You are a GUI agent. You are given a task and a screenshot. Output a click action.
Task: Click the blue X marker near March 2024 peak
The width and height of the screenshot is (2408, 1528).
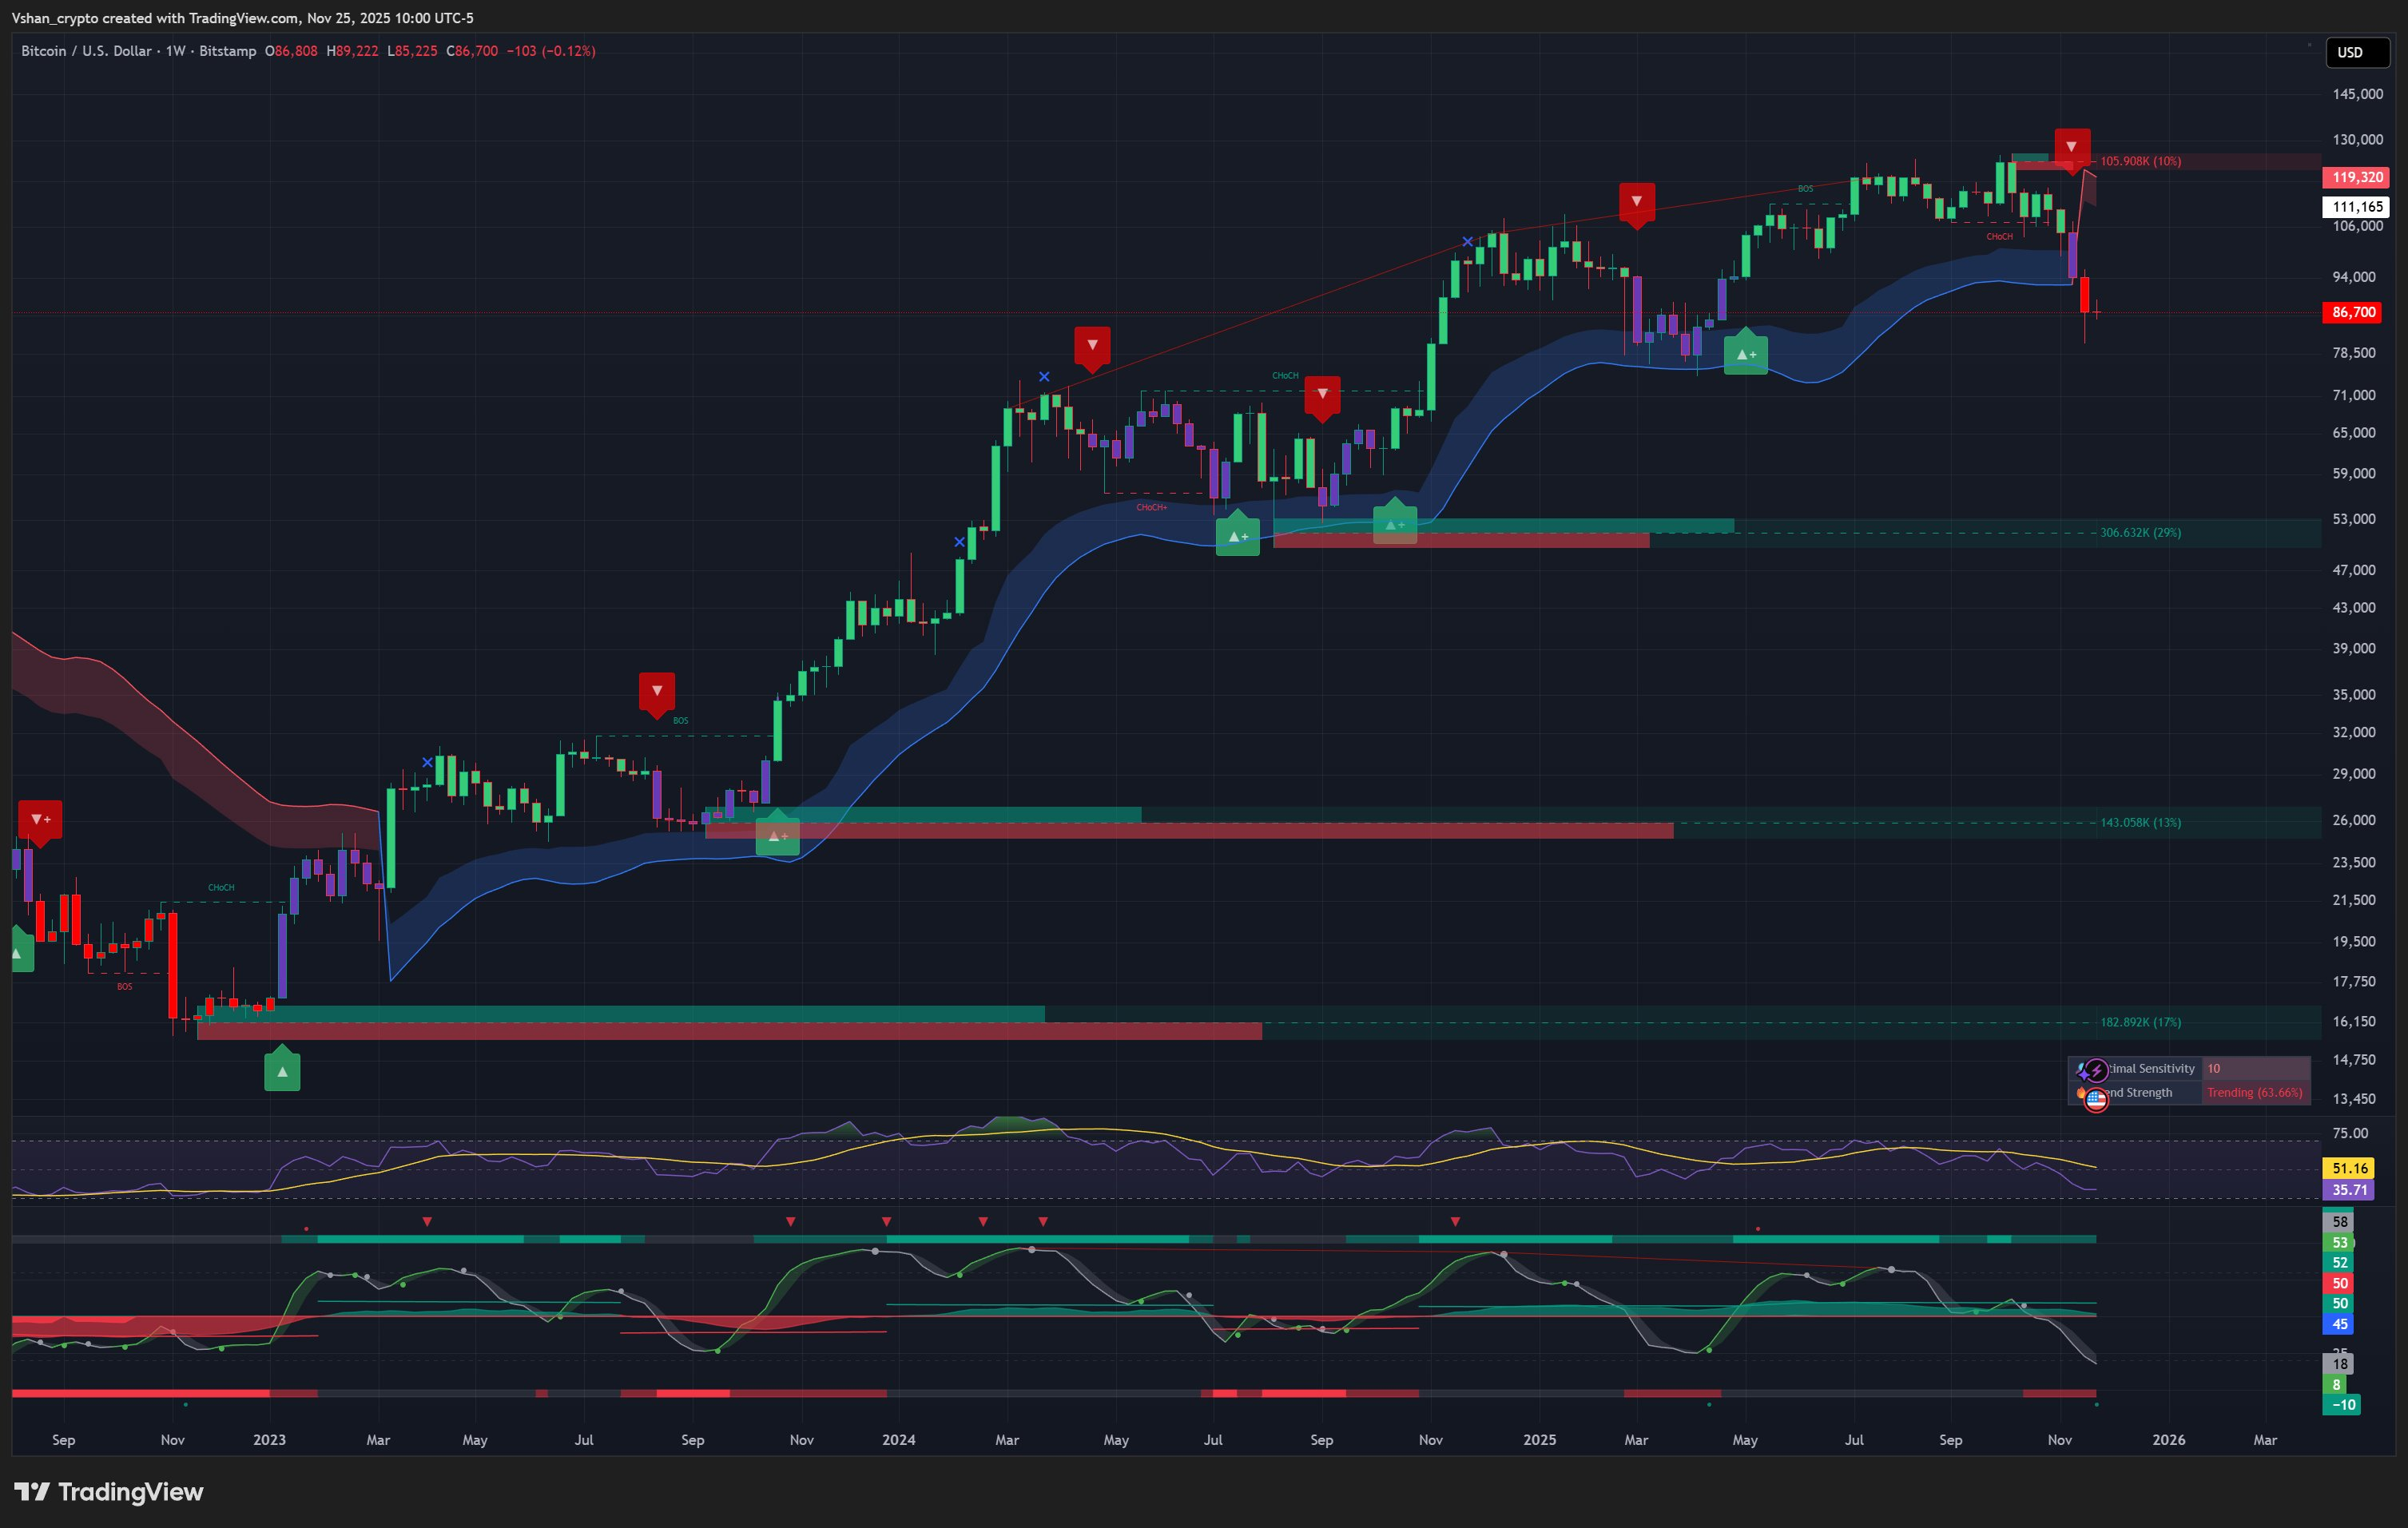click(1044, 377)
